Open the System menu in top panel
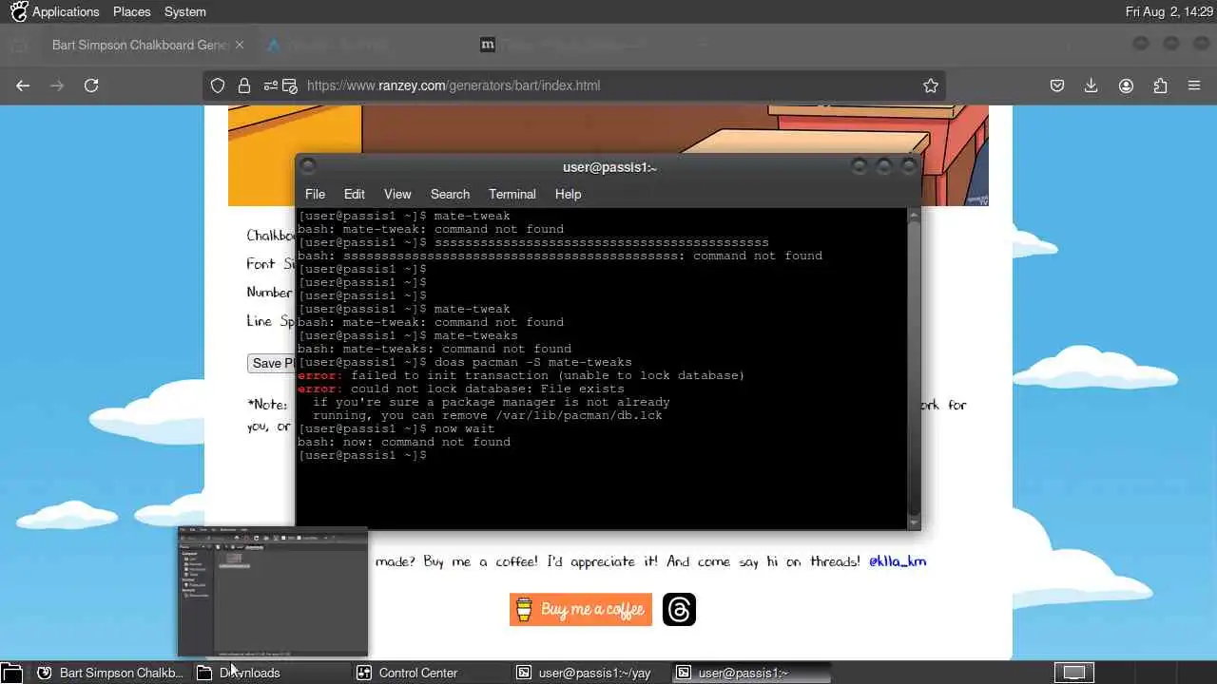The height and width of the screenshot is (684, 1217). coord(184,11)
